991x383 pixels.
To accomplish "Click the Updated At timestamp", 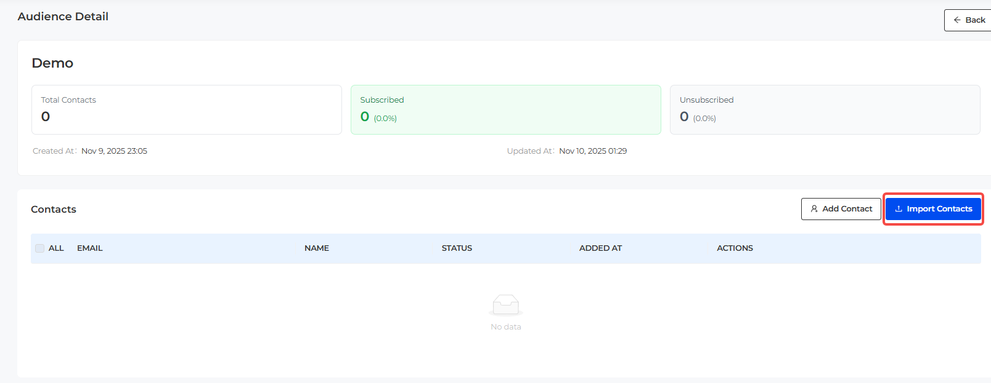I will pyautogui.click(x=592, y=151).
